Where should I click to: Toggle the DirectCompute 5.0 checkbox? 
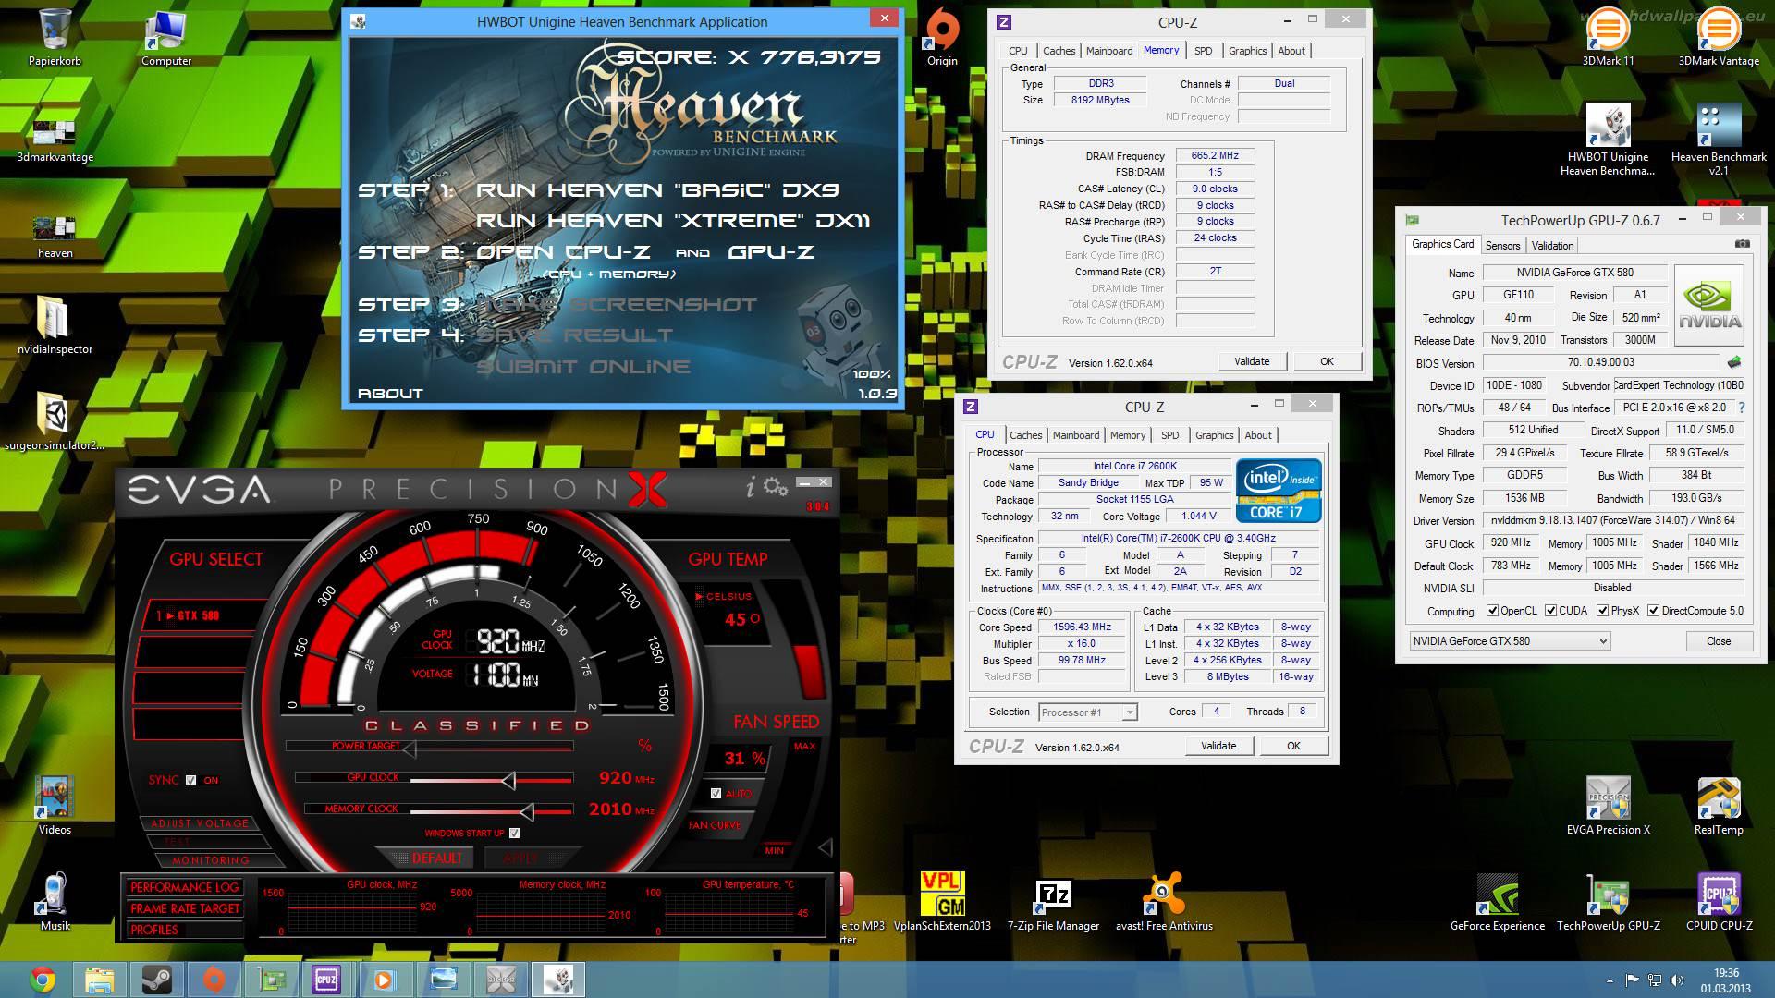[1653, 611]
